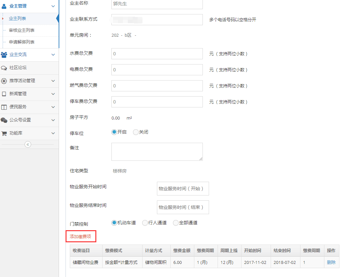Expand the 便民服务 chevron
Screen dimensions: 346x277
pos(53,107)
